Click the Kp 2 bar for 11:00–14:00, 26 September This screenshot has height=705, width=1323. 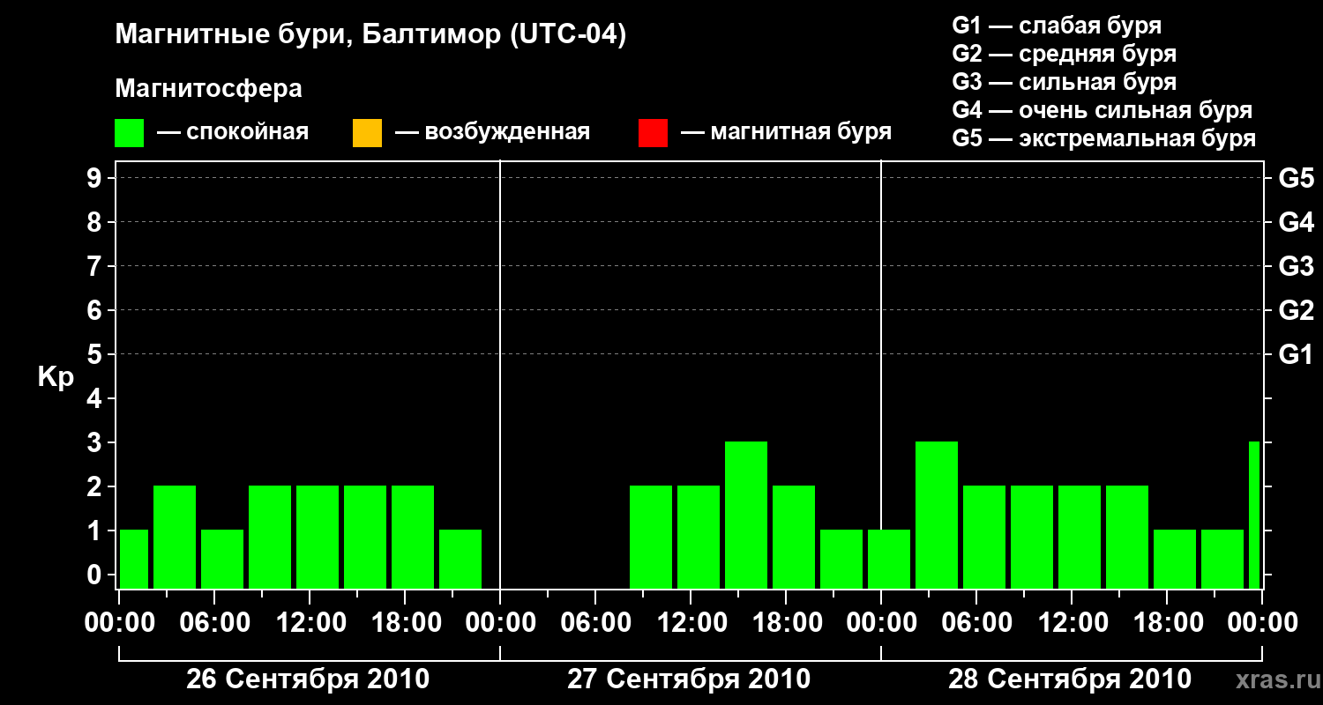[x=318, y=538]
